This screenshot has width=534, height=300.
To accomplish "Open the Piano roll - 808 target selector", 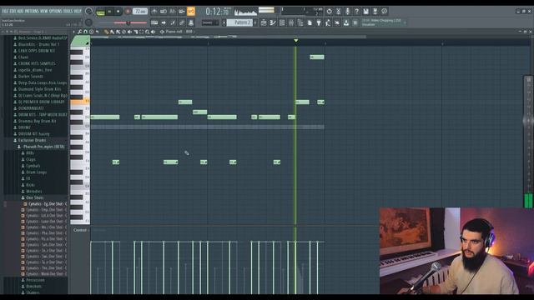I will pyautogui.click(x=179, y=32).
